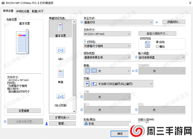
Task: Open the 输入纸盘 自动选择纸盘 dropdown
Action: pyautogui.click(x=162, y=57)
